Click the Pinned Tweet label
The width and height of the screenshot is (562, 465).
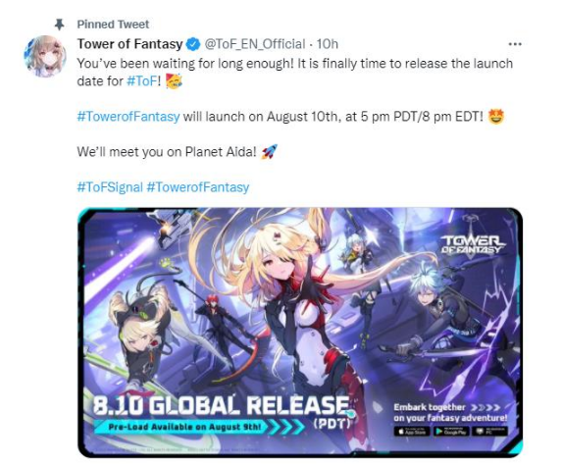(113, 25)
